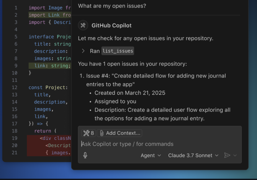Screen dimensions: 257x180
Task: Click the "GitHub Copilot" name label
Action: (111, 25)
